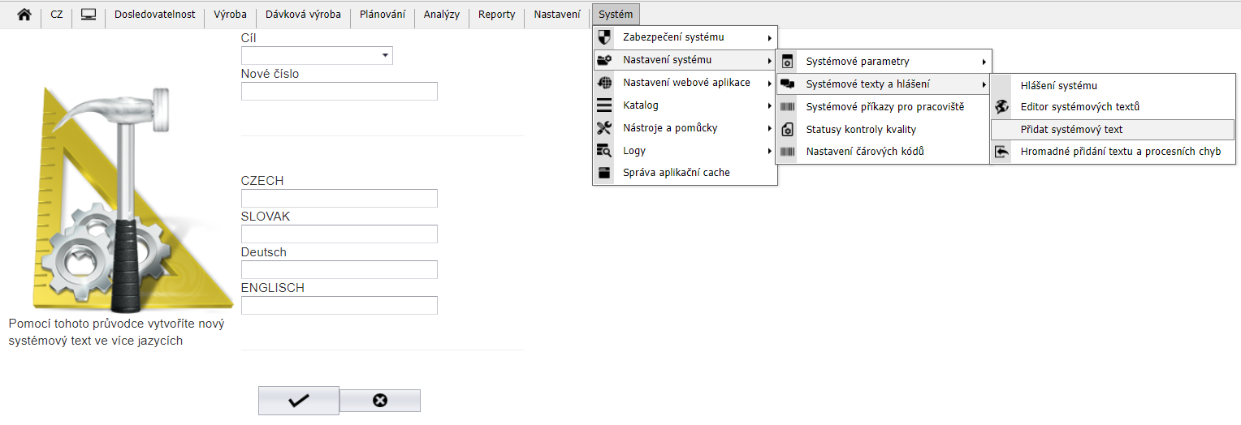
Task: Open the Reporty menu
Action: (x=496, y=15)
